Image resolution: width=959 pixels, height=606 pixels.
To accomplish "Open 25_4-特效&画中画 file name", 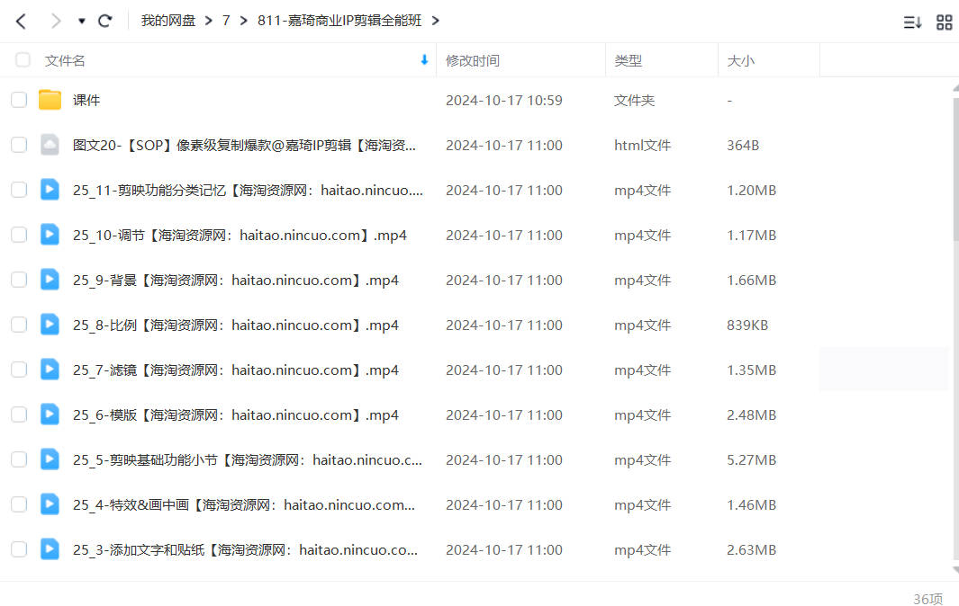I will (243, 505).
